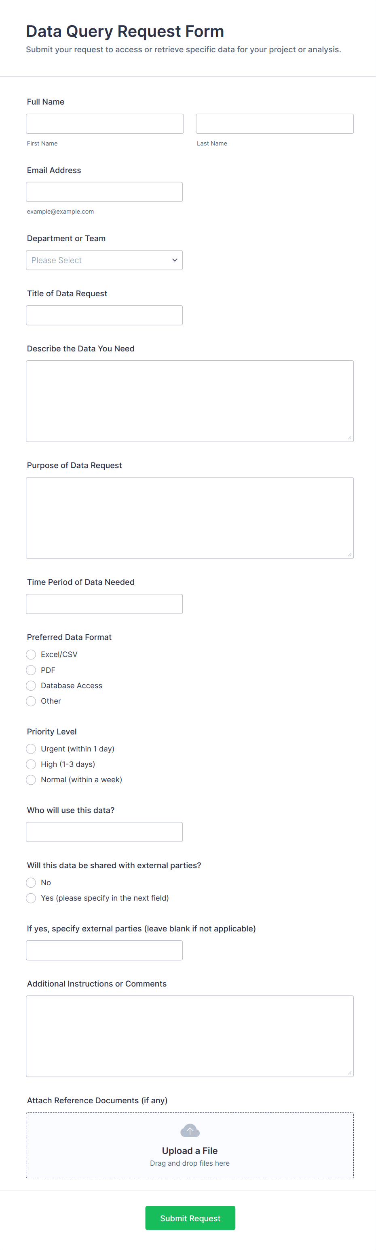Set priority to Urgent (within 1 day)

click(x=31, y=749)
